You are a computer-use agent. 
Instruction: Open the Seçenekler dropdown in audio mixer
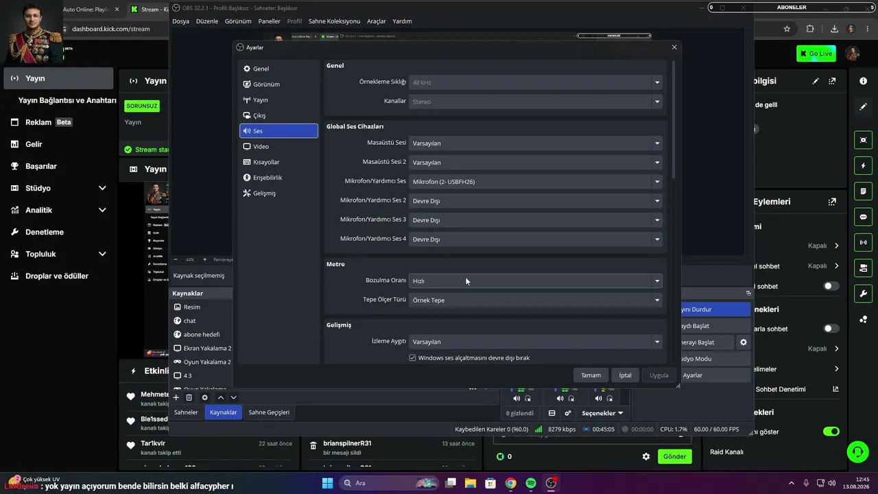[x=602, y=413]
